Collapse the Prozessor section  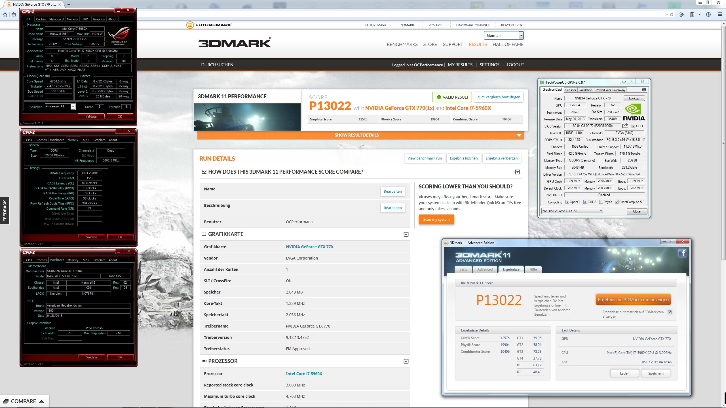406,361
